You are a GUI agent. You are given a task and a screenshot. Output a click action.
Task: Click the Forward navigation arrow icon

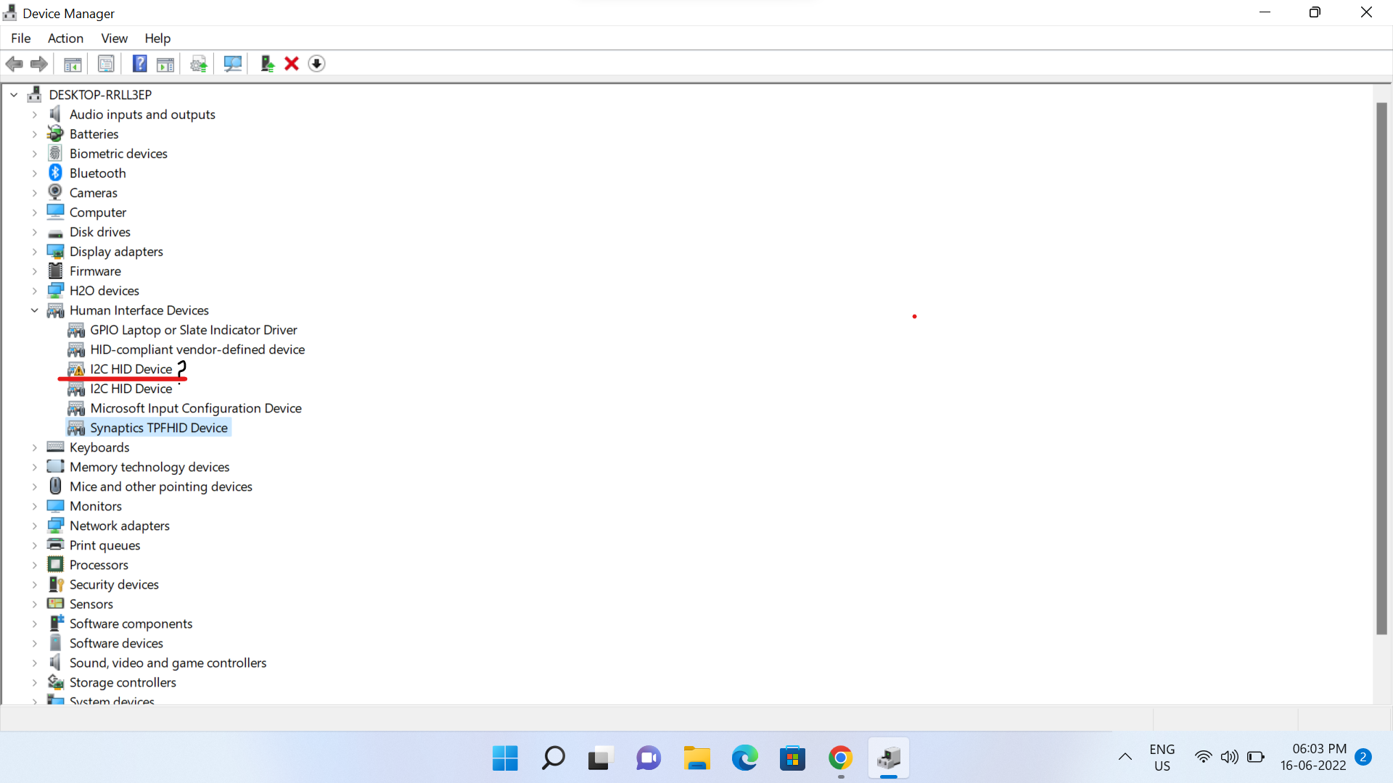(x=38, y=64)
